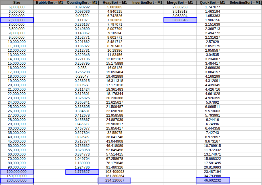
Task: Click HeapSort value 8.481712
Action: click(115, 42)
